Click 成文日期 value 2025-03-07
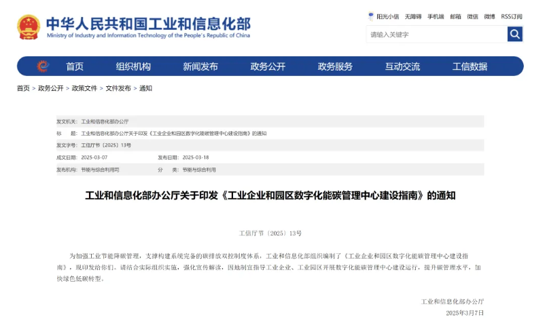This screenshot has width=547, height=323. 94,157
